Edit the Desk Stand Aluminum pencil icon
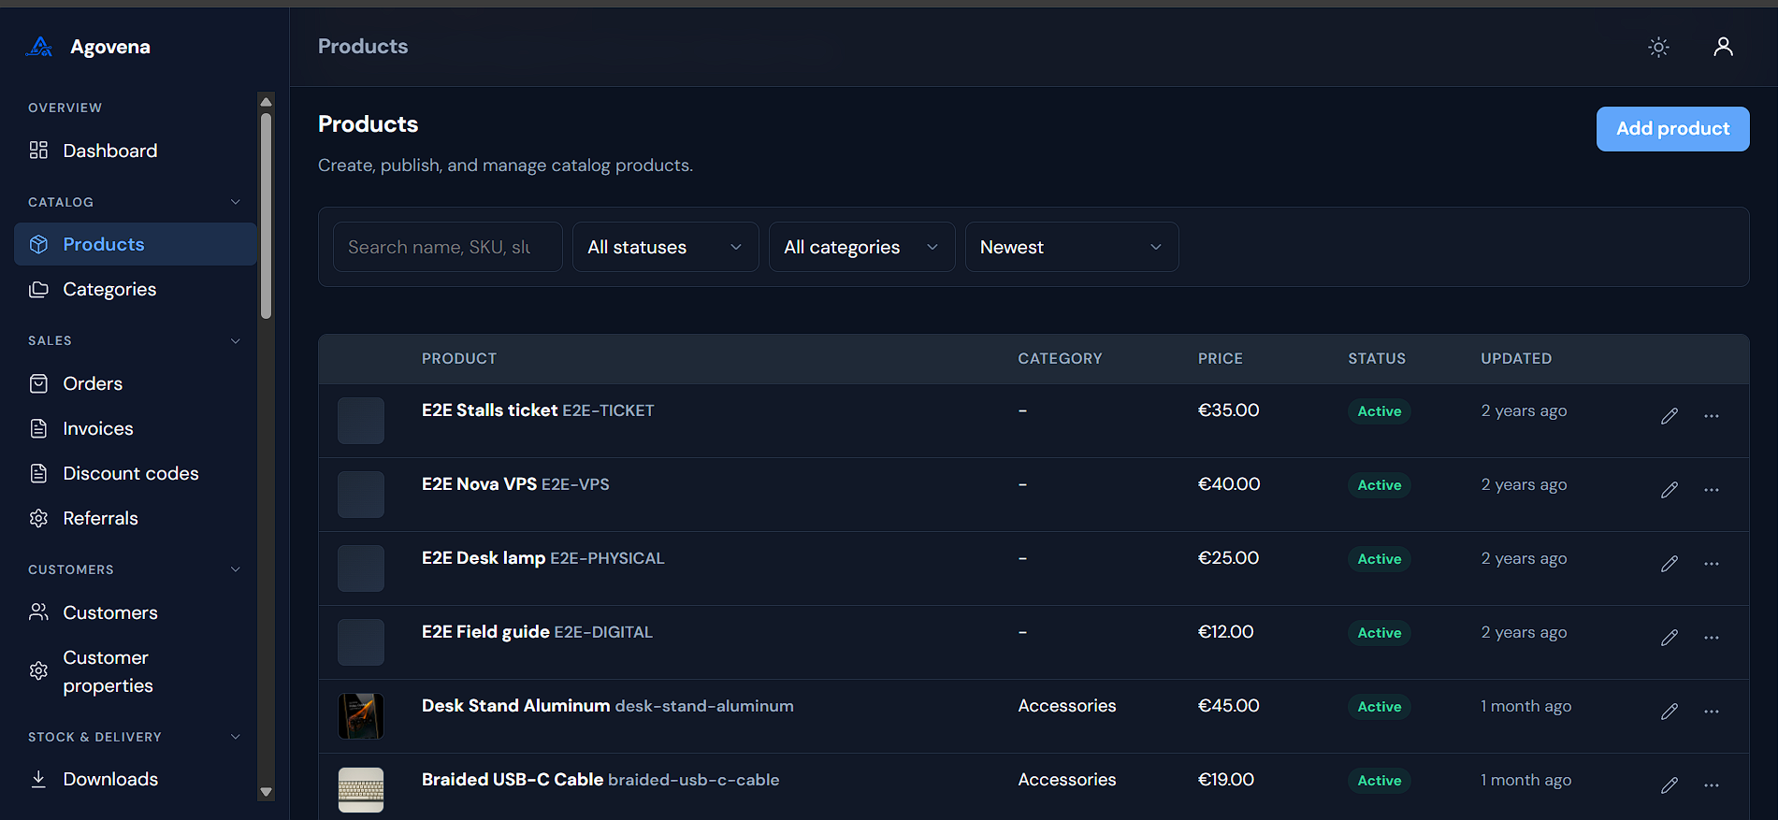1778x820 pixels. (x=1670, y=712)
